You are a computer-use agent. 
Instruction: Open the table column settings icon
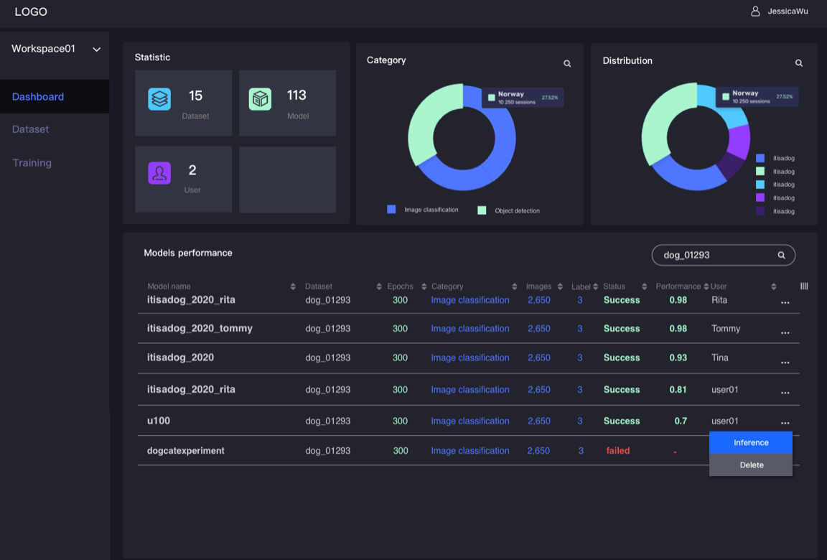pos(804,286)
